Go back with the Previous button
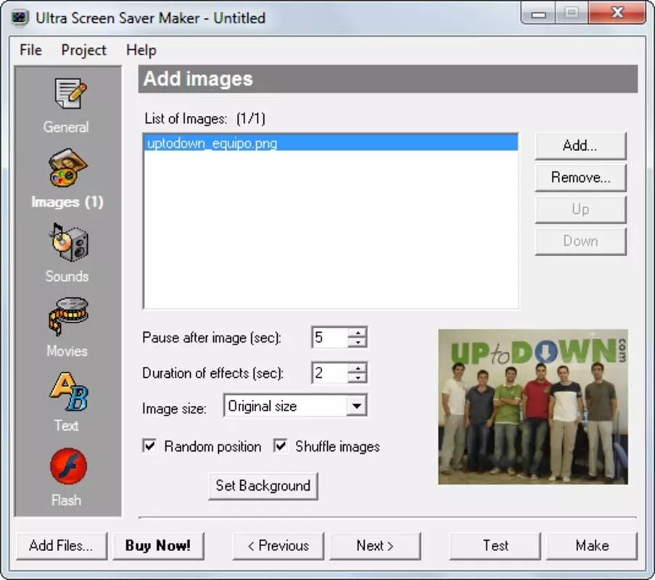The image size is (655, 580). pyautogui.click(x=279, y=546)
